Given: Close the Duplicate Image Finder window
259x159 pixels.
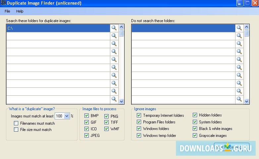Looking at the screenshot, I should 255,3.
